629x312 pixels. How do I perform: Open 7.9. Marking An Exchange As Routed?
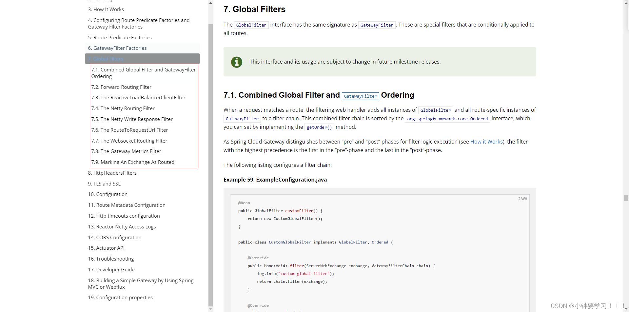coord(133,162)
